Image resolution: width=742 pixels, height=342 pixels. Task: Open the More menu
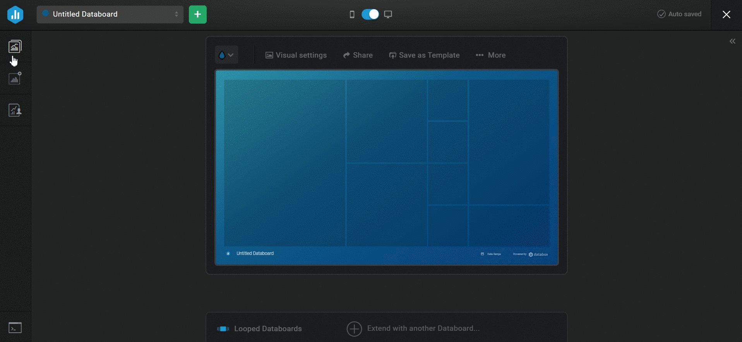pyautogui.click(x=490, y=55)
